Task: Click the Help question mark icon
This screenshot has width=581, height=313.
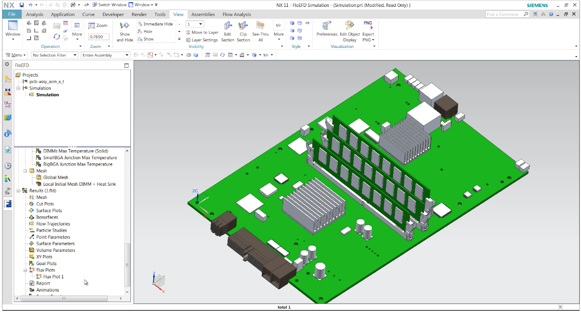Action: pyautogui.click(x=551, y=14)
